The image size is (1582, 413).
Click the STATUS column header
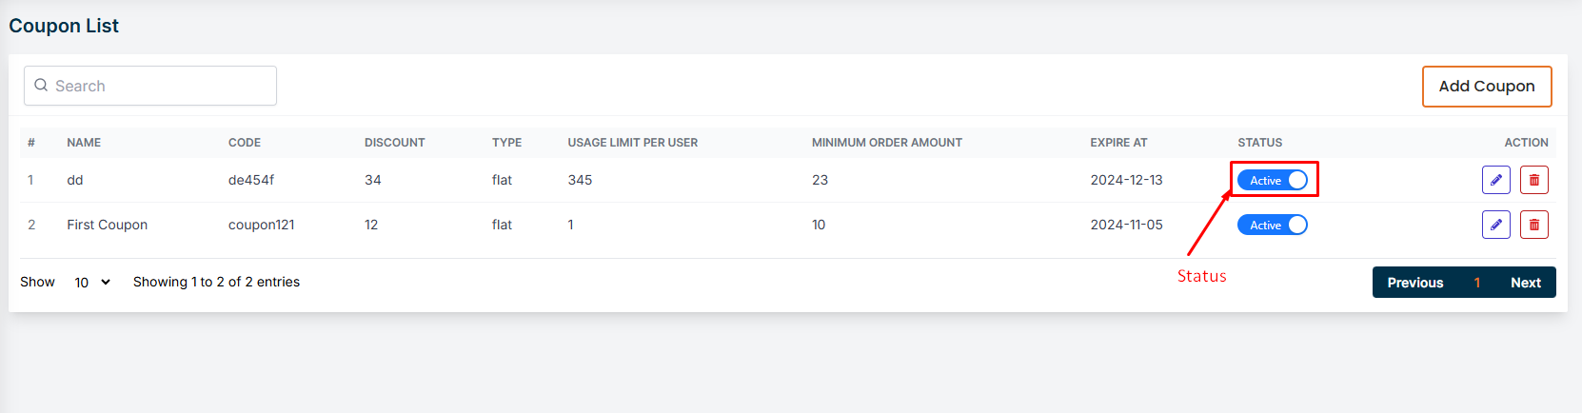pyautogui.click(x=1259, y=143)
